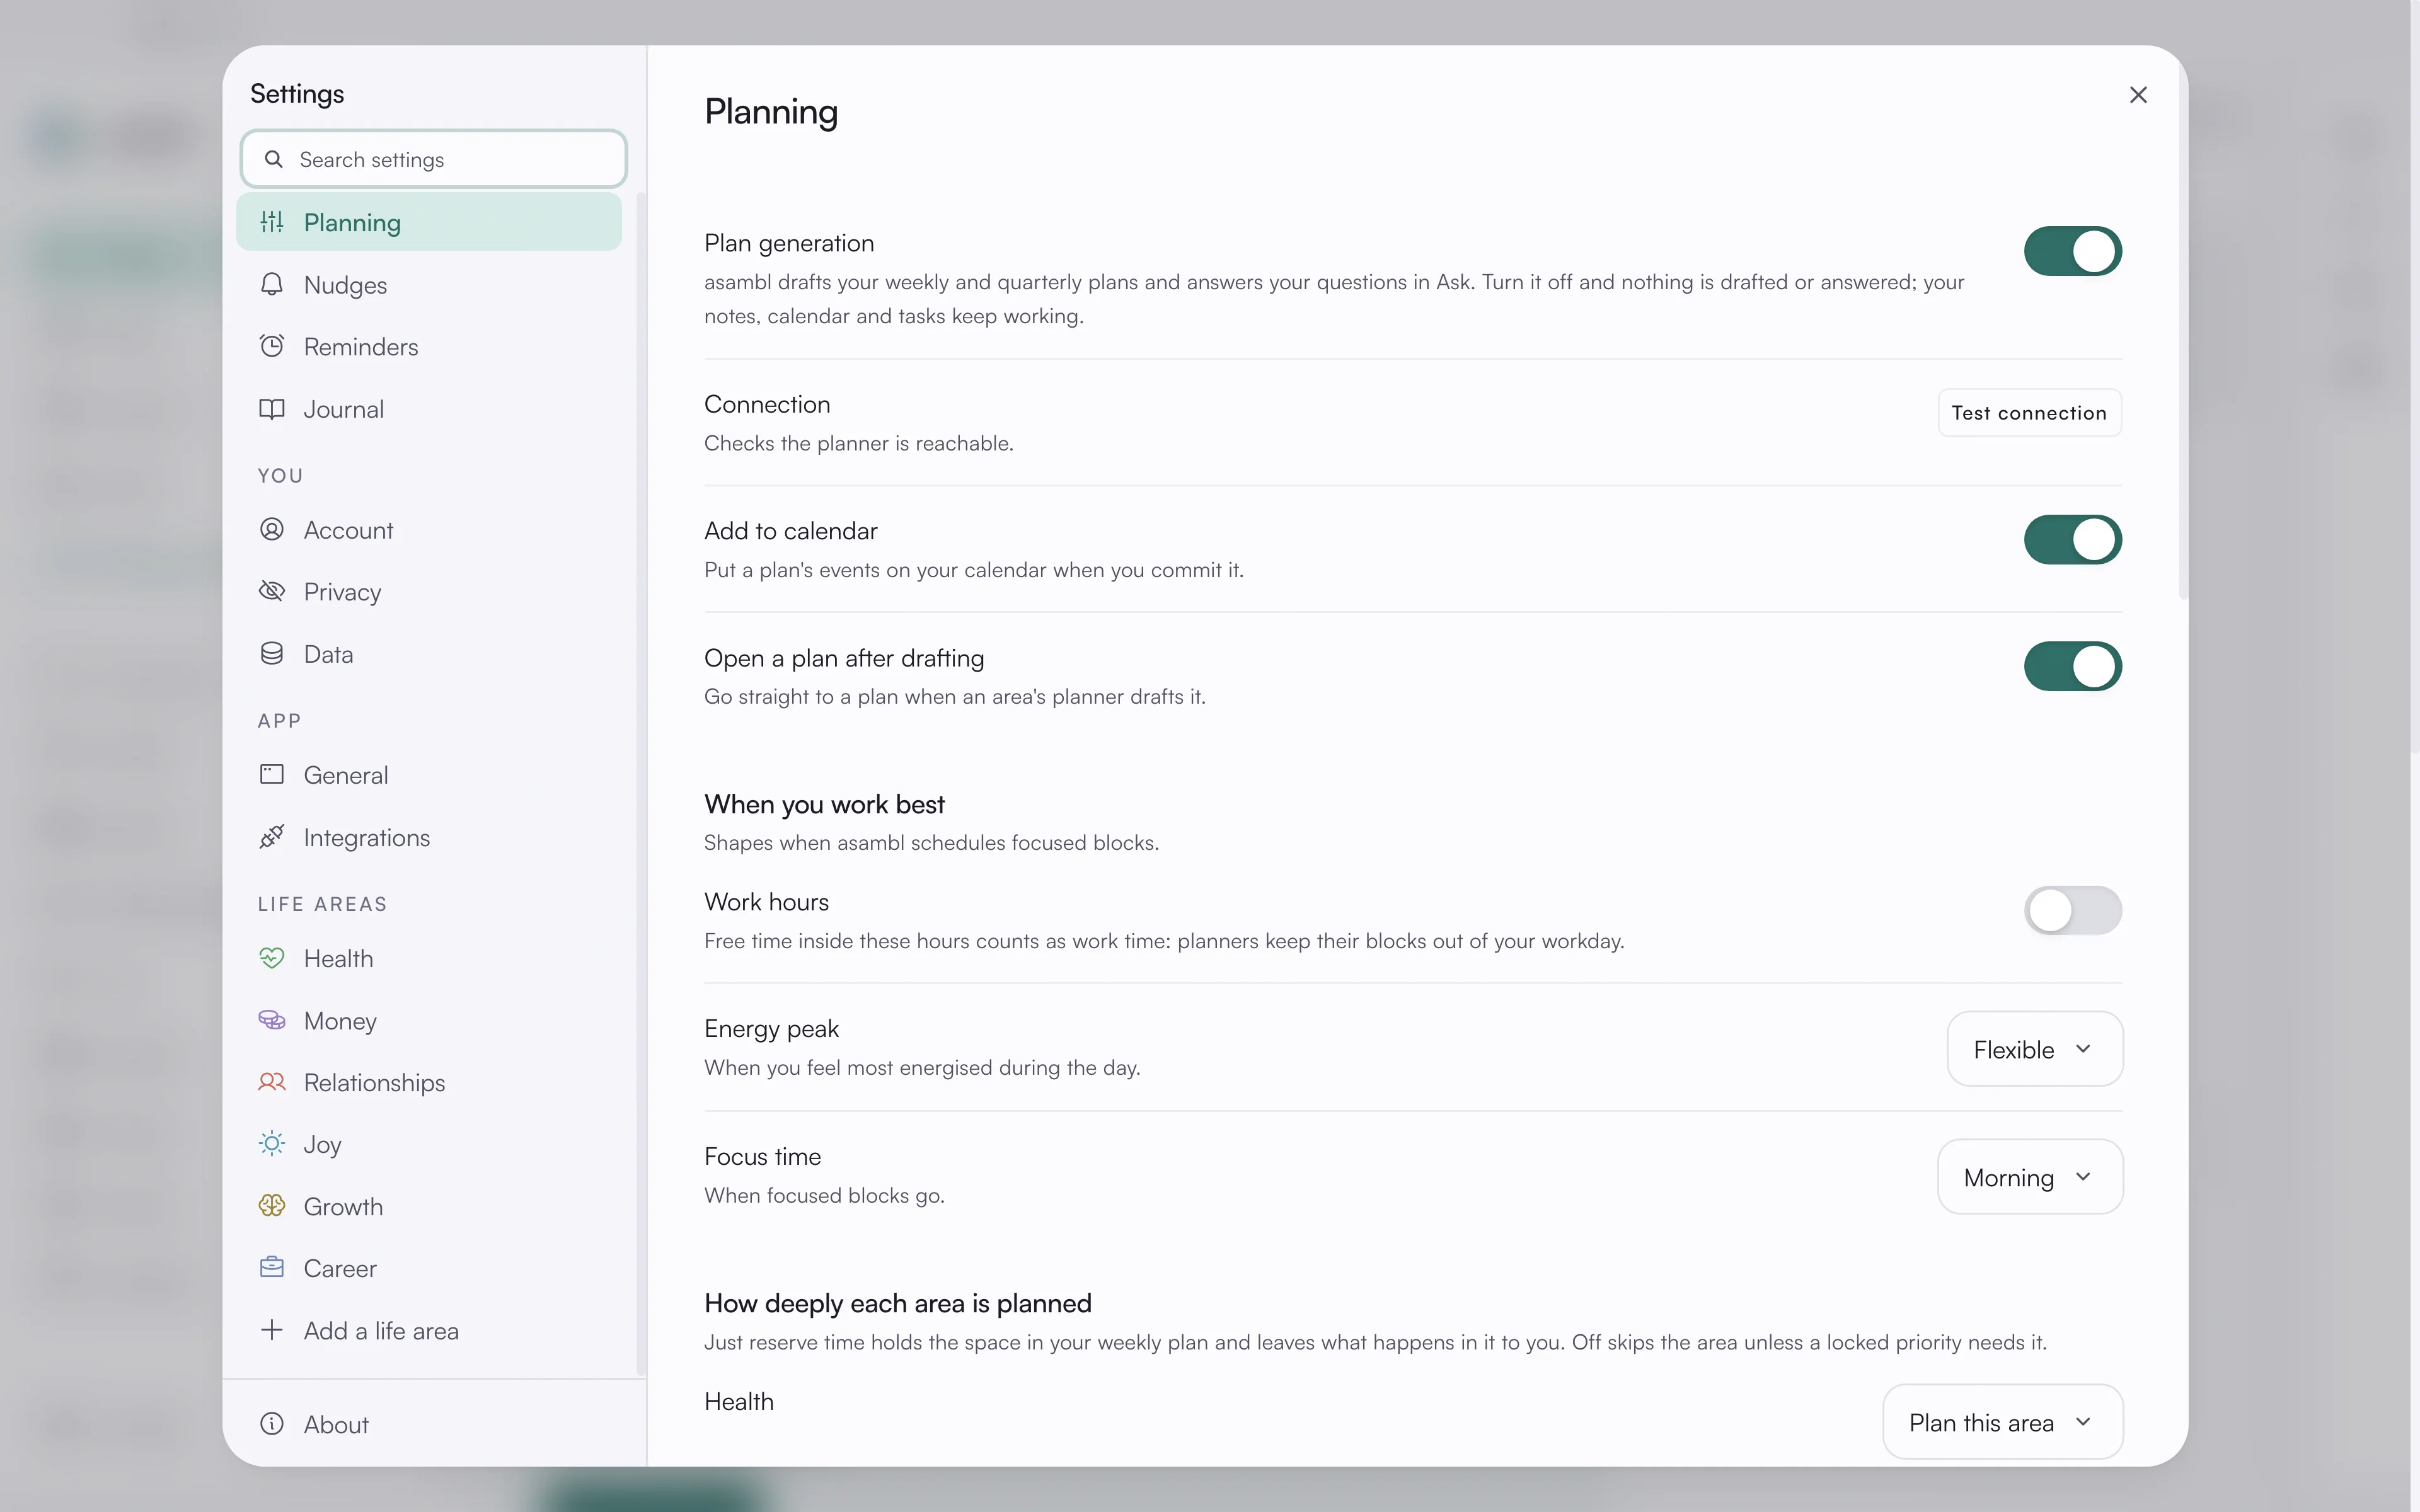2420x1512 pixels.
Task: Select the Privacy settings section
Action: tap(429, 591)
